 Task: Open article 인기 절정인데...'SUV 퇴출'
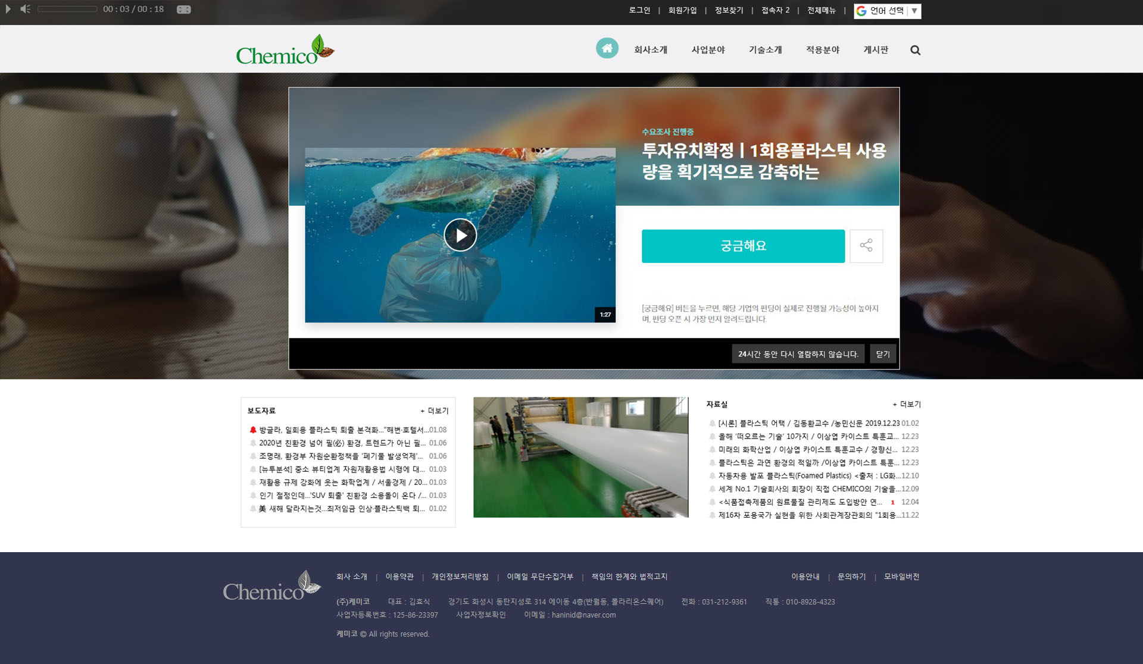342,495
